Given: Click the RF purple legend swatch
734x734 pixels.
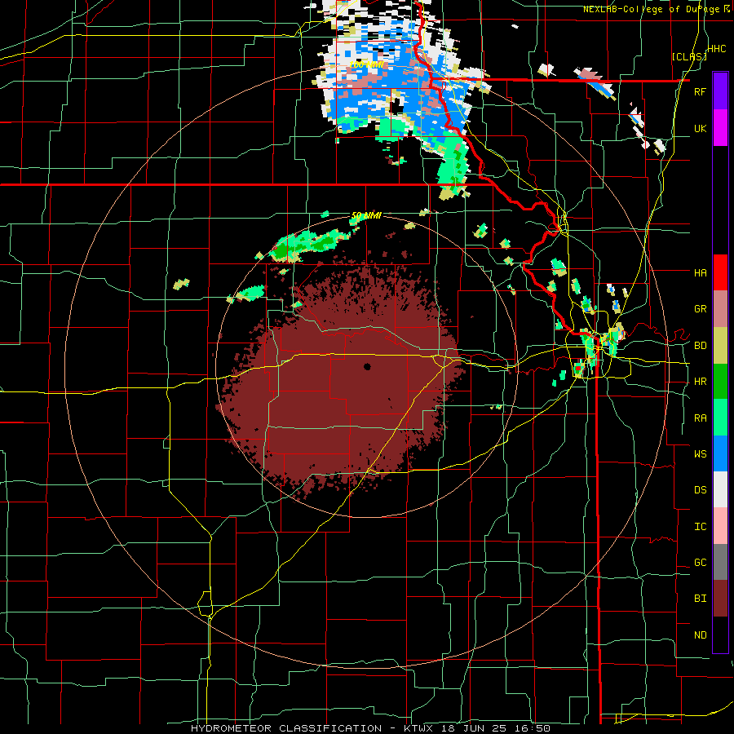Looking at the screenshot, I should click(720, 91).
